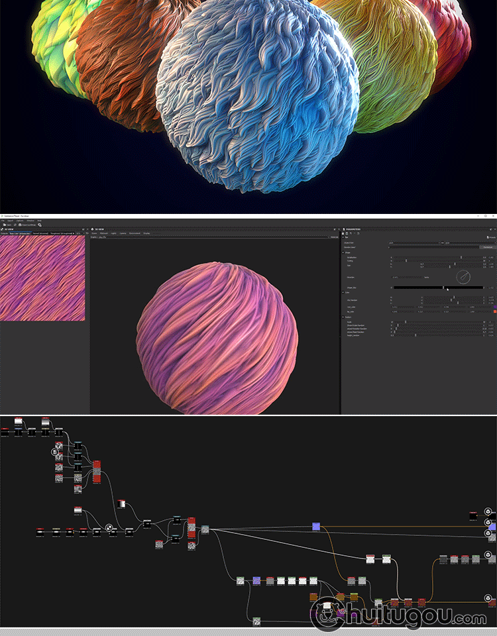Screen dimensions: 497x636
Task: Click the second icon in Parameters toolbar
Action: coord(347,233)
